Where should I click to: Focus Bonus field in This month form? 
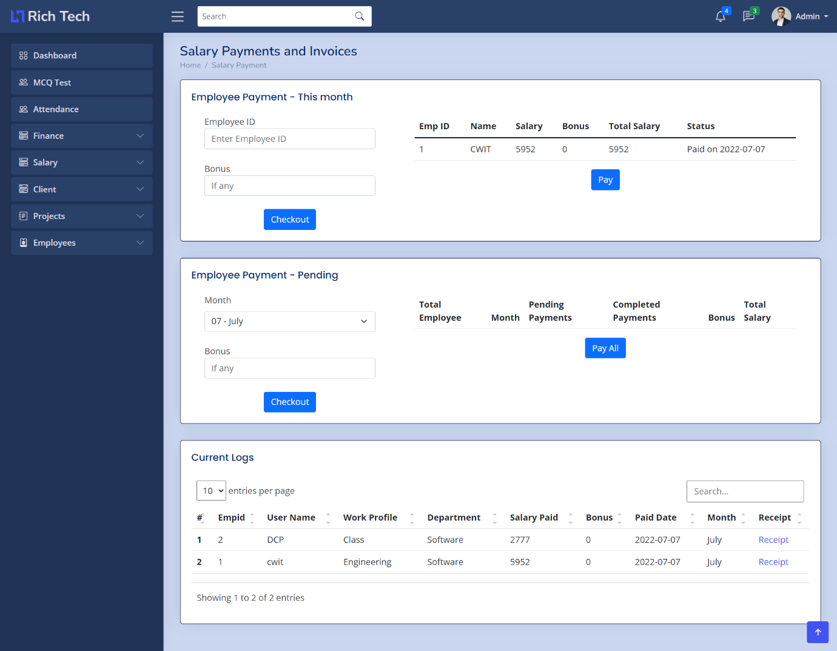tap(290, 186)
